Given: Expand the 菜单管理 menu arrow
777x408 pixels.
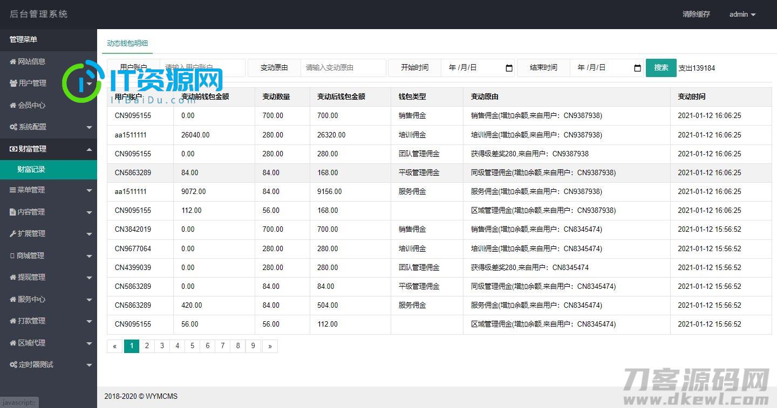Looking at the screenshot, I should 89,190.
